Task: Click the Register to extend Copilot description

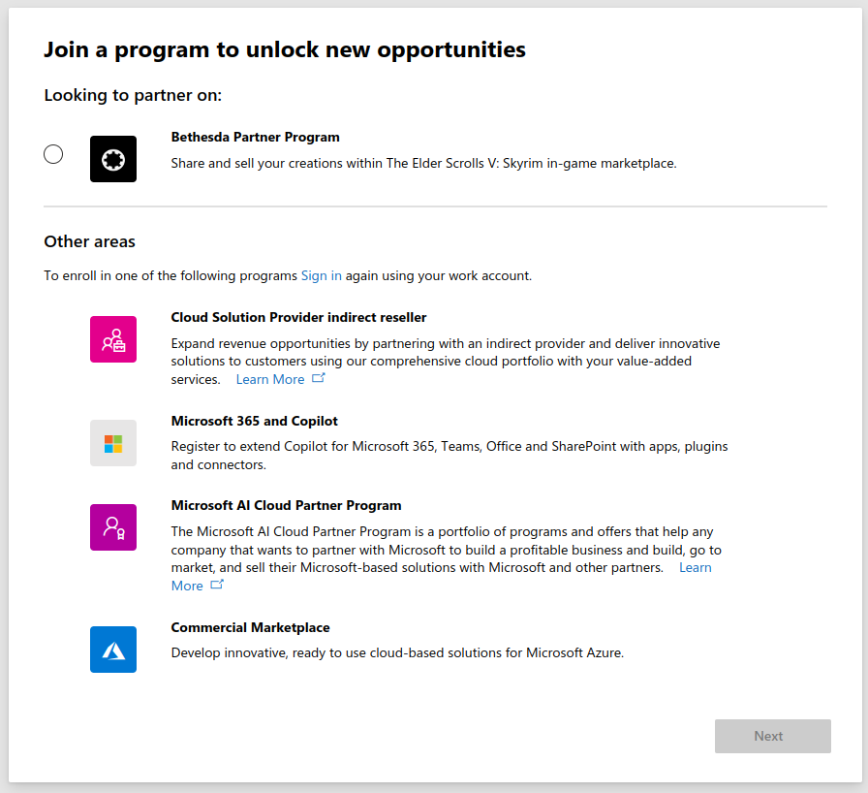Action: click(449, 456)
